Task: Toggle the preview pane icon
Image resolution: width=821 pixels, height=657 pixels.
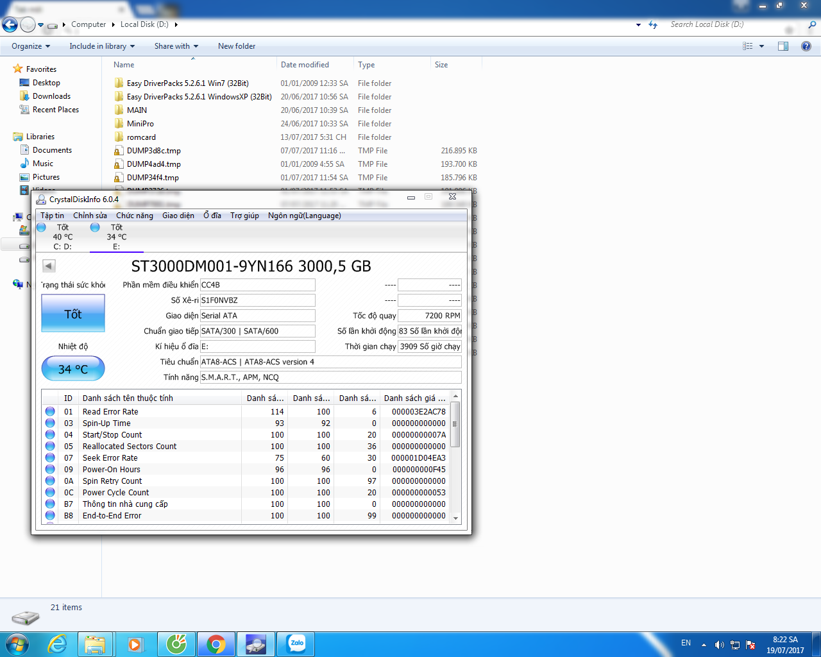Action: pos(783,46)
